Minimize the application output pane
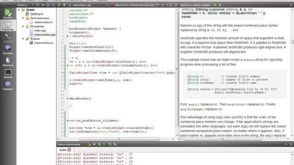Screen dimensions: 294x165 pyautogui.click(x=286, y=144)
